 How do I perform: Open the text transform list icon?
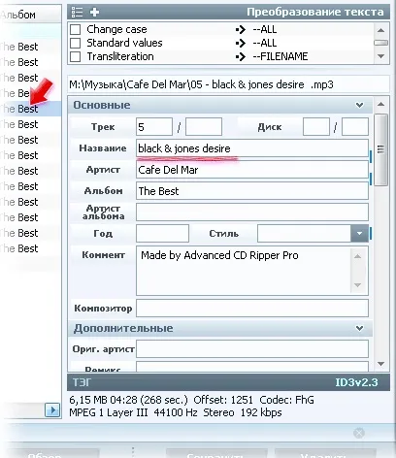77,12
